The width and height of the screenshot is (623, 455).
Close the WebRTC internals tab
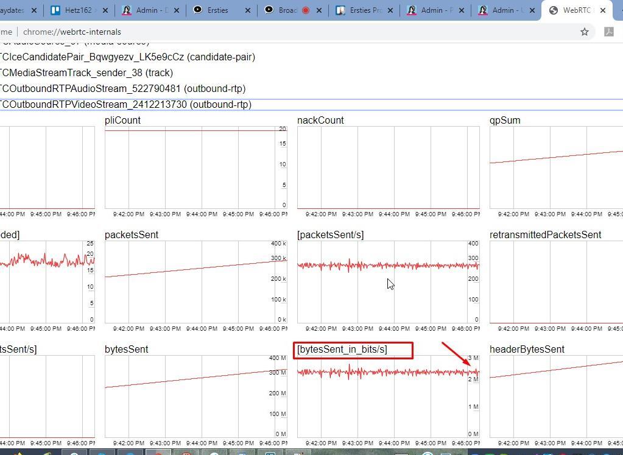[603, 10]
